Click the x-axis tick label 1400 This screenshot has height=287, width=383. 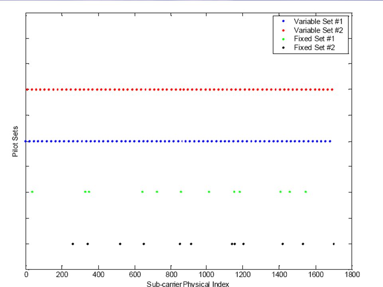[279, 275]
